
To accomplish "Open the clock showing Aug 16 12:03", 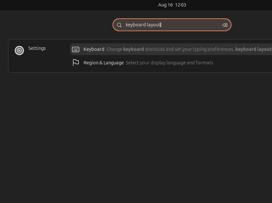I will (x=172, y=5).
